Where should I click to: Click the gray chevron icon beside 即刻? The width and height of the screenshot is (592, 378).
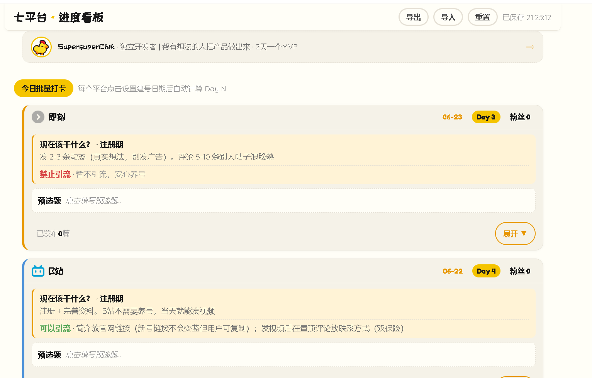coord(38,117)
